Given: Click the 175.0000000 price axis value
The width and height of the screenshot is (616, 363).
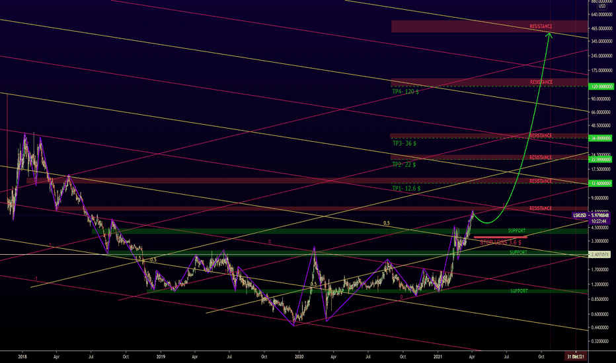Looking at the screenshot, I should pyautogui.click(x=601, y=71).
